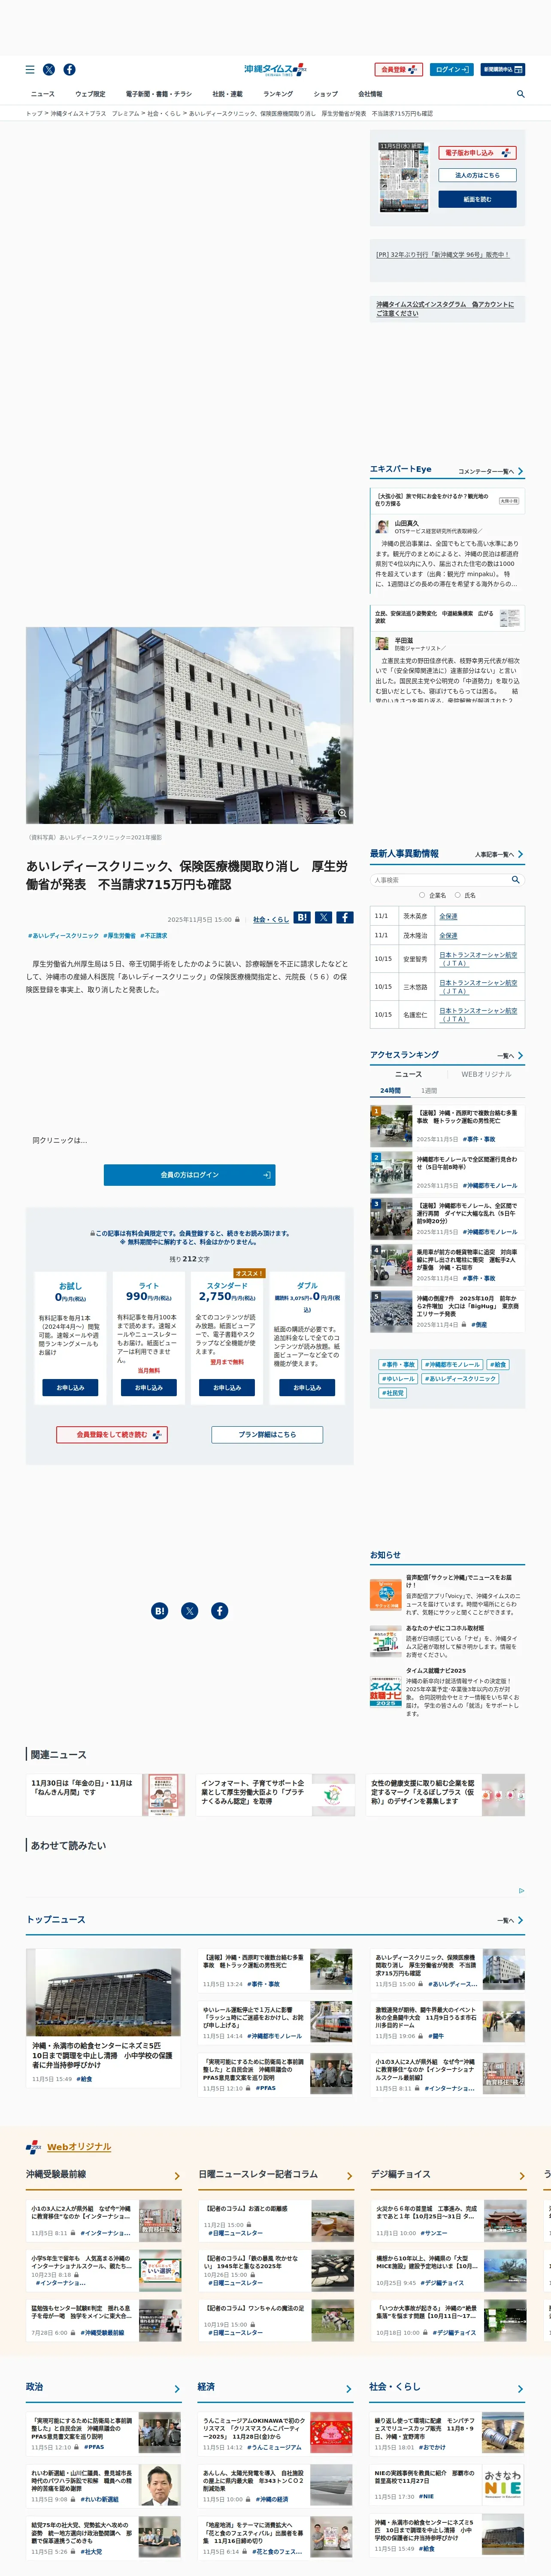The image size is (551, 2576).
Task: Click the 社会・くらし breadcrumb link
Action: click(164, 114)
